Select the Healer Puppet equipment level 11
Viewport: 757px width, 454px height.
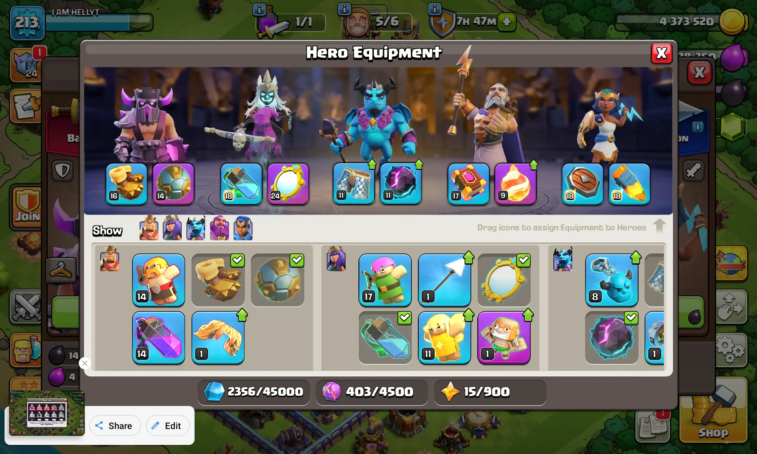pyautogui.click(x=444, y=337)
